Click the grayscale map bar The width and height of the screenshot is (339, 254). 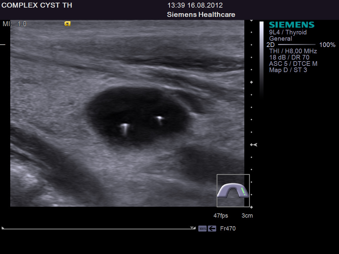click(x=262, y=56)
